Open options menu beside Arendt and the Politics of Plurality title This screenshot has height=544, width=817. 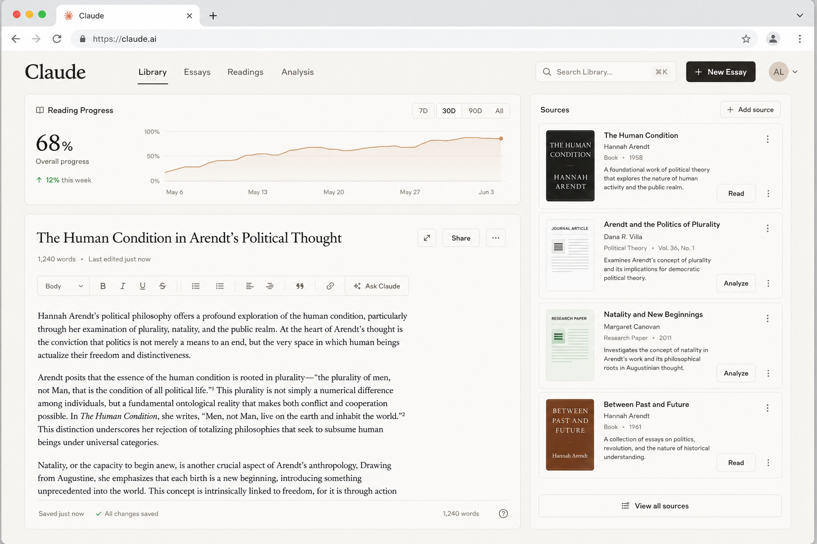[x=768, y=228]
